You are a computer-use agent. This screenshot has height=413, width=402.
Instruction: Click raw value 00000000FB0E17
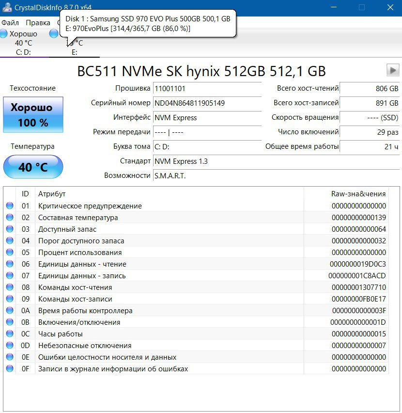[x=358, y=299]
